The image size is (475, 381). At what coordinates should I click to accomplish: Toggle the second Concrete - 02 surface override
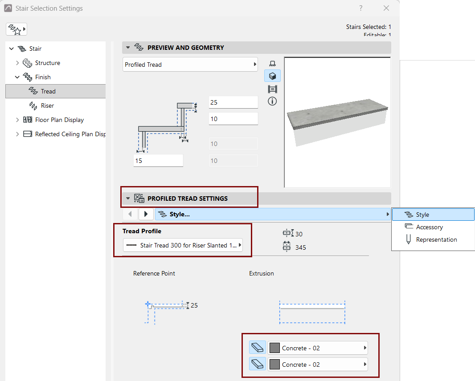click(258, 364)
